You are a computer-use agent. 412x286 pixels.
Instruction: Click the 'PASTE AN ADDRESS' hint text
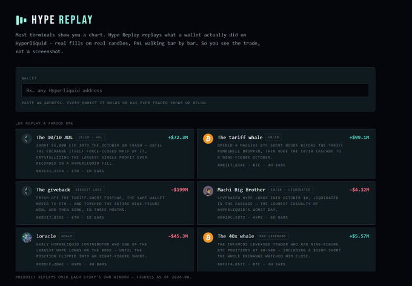pos(115,103)
